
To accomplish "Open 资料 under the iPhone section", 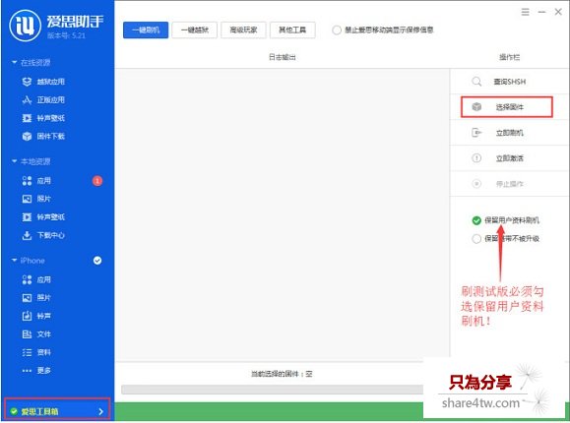I will [x=36, y=352].
